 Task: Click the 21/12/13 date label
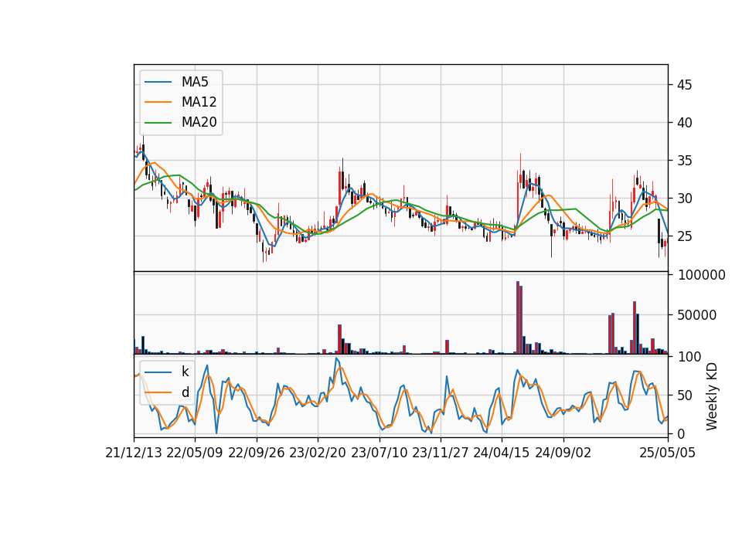pos(134,453)
